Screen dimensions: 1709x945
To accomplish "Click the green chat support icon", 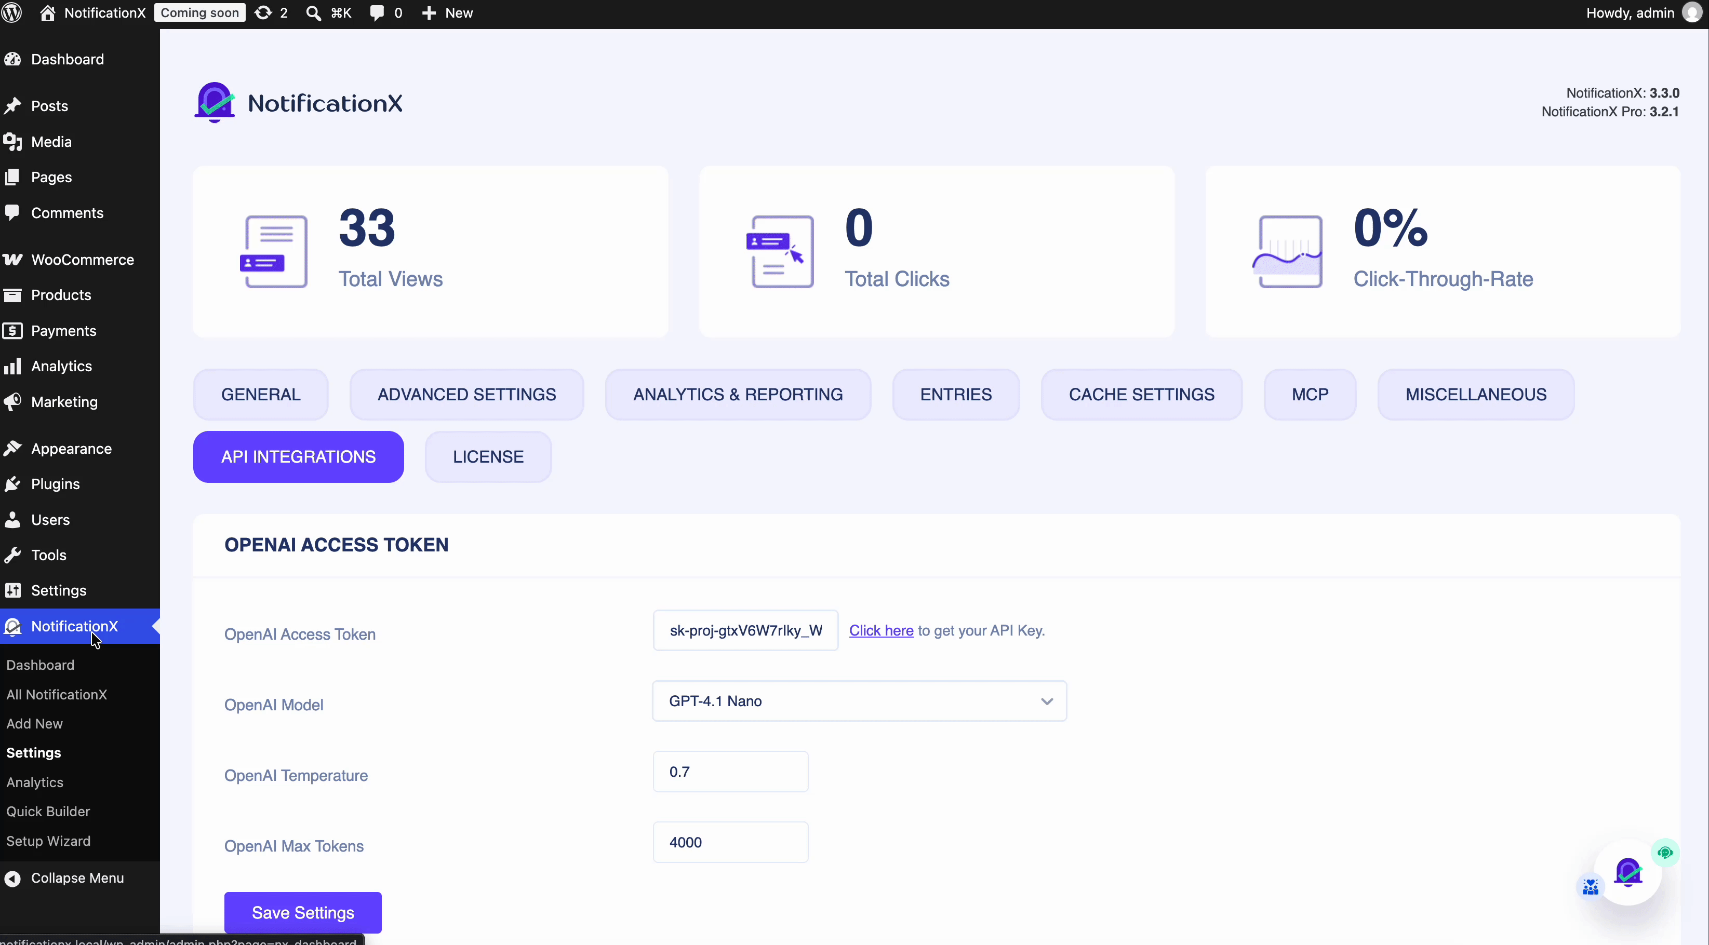I will (x=1664, y=852).
